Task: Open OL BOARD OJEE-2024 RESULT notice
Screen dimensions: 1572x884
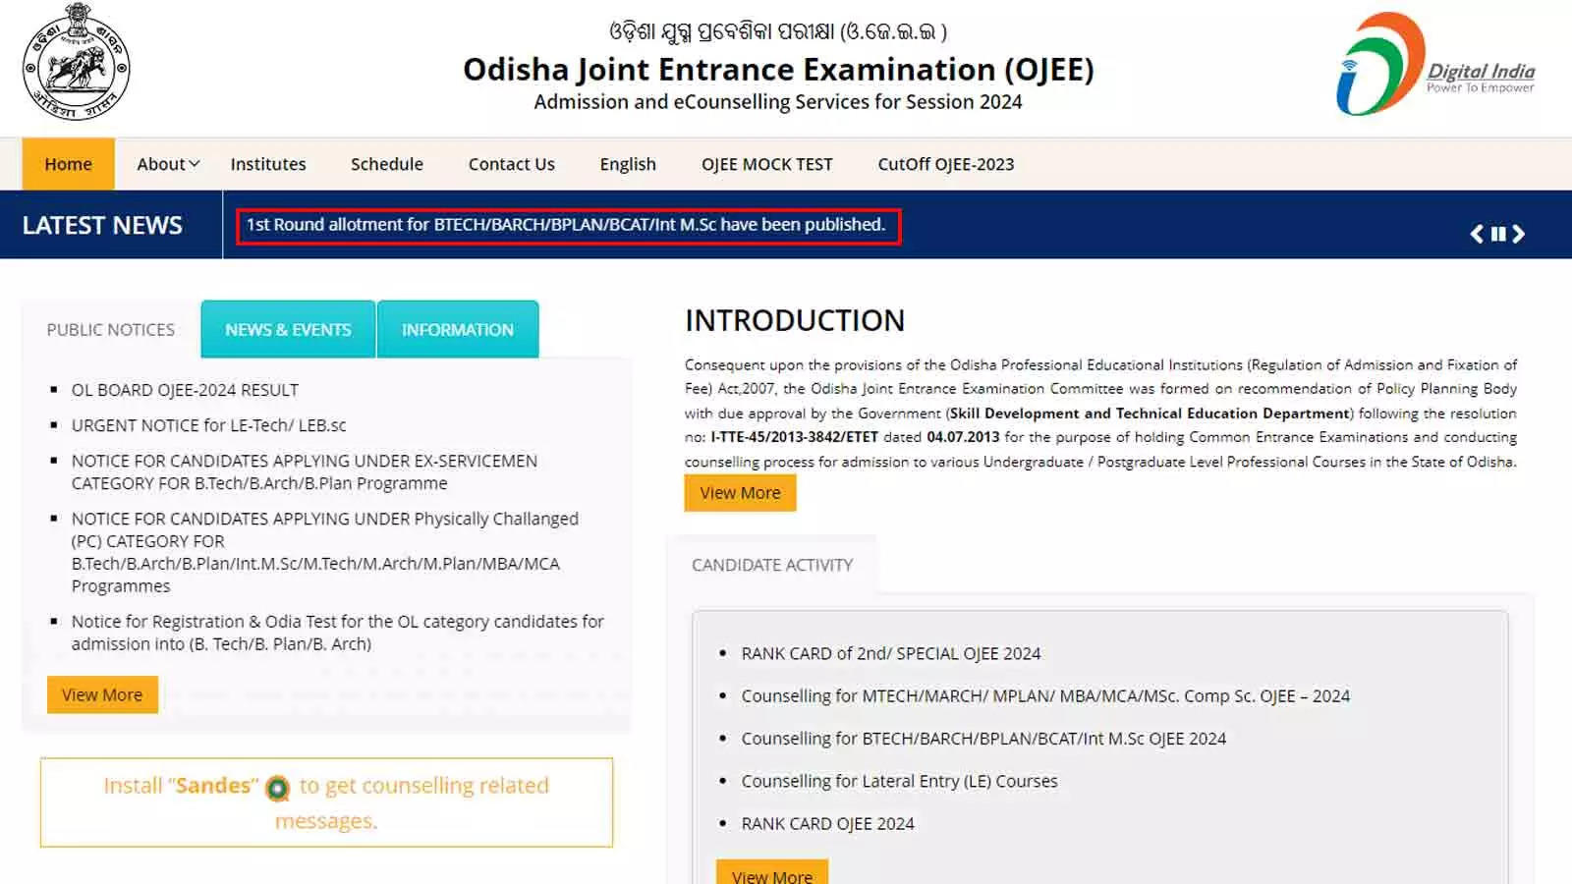Action: pyautogui.click(x=185, y=390)
